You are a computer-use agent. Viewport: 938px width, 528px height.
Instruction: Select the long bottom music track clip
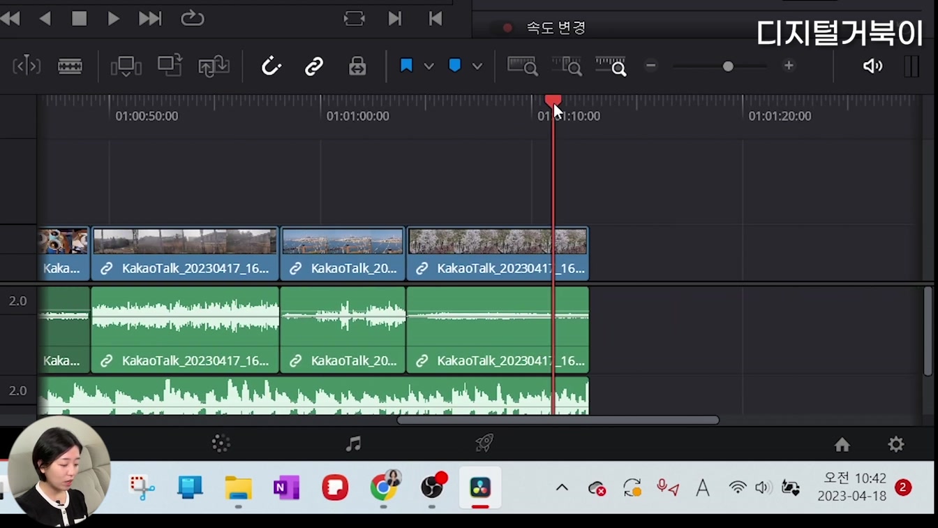tap(313, 396)
